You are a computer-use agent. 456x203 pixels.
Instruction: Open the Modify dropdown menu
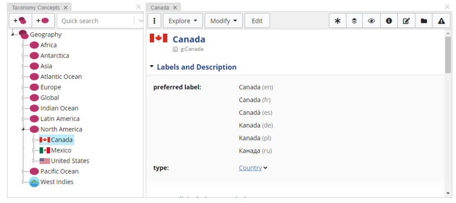[223, 21]
